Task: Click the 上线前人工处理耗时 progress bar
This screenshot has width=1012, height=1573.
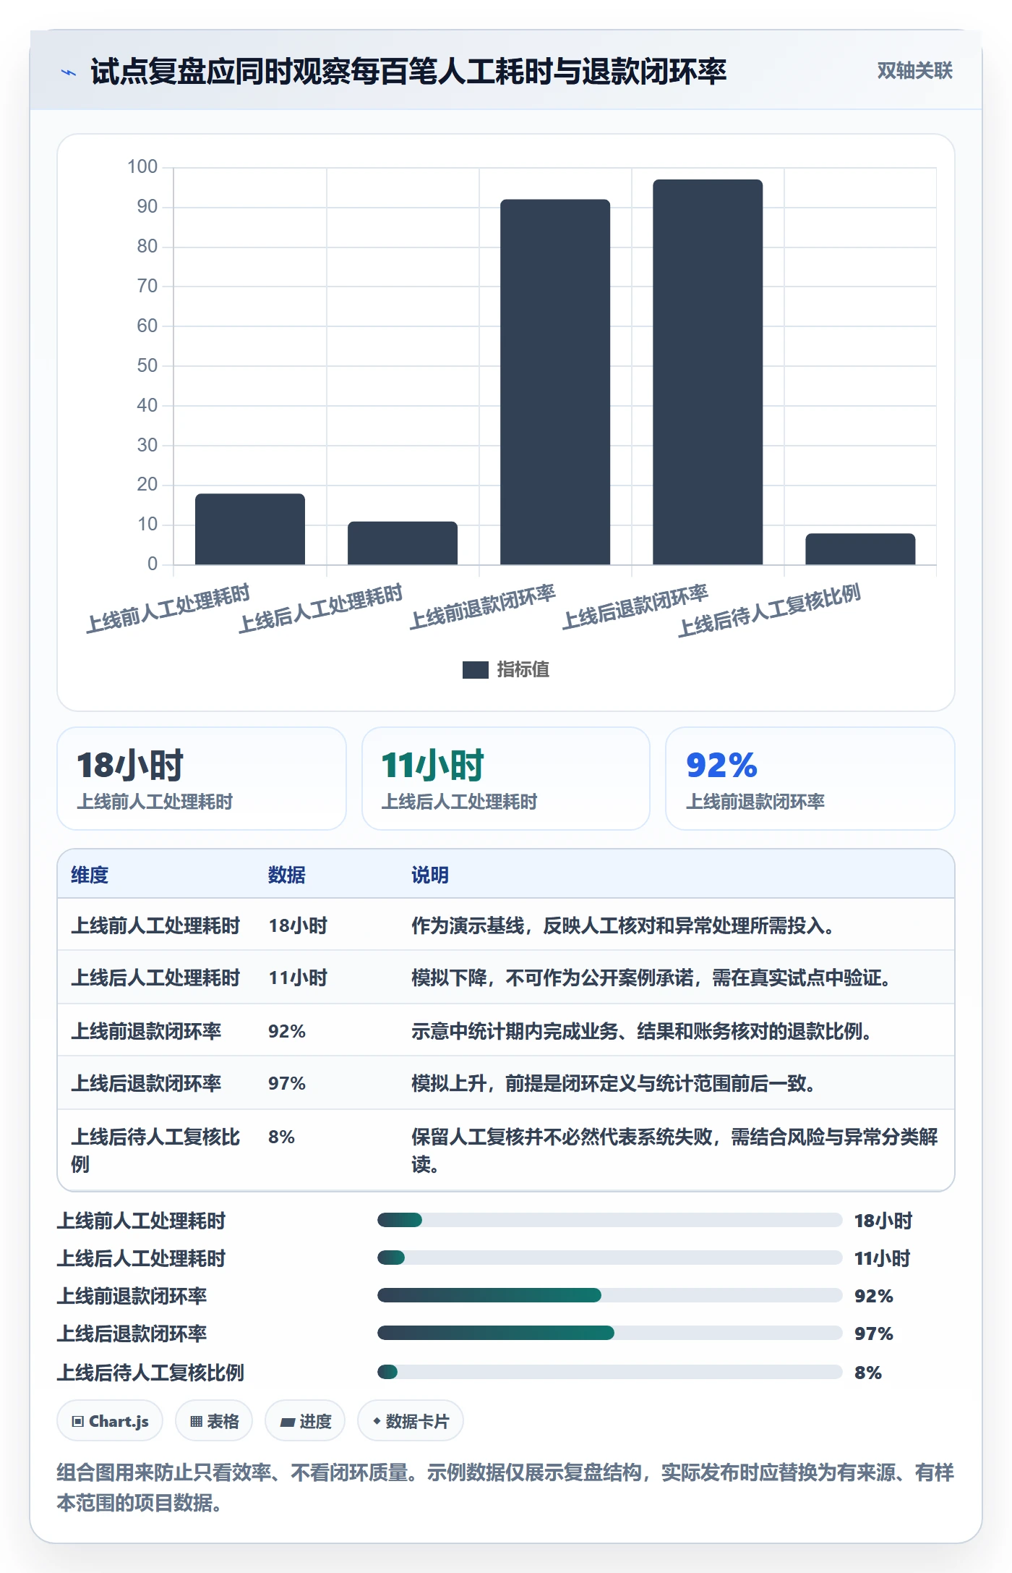Action: pyautogui.click(x=609, y=1220)
